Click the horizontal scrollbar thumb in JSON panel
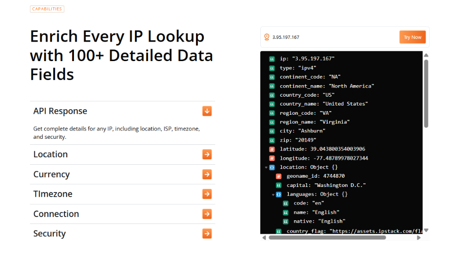The height and width of the screenshot is (267, 465). click(327, 237)
